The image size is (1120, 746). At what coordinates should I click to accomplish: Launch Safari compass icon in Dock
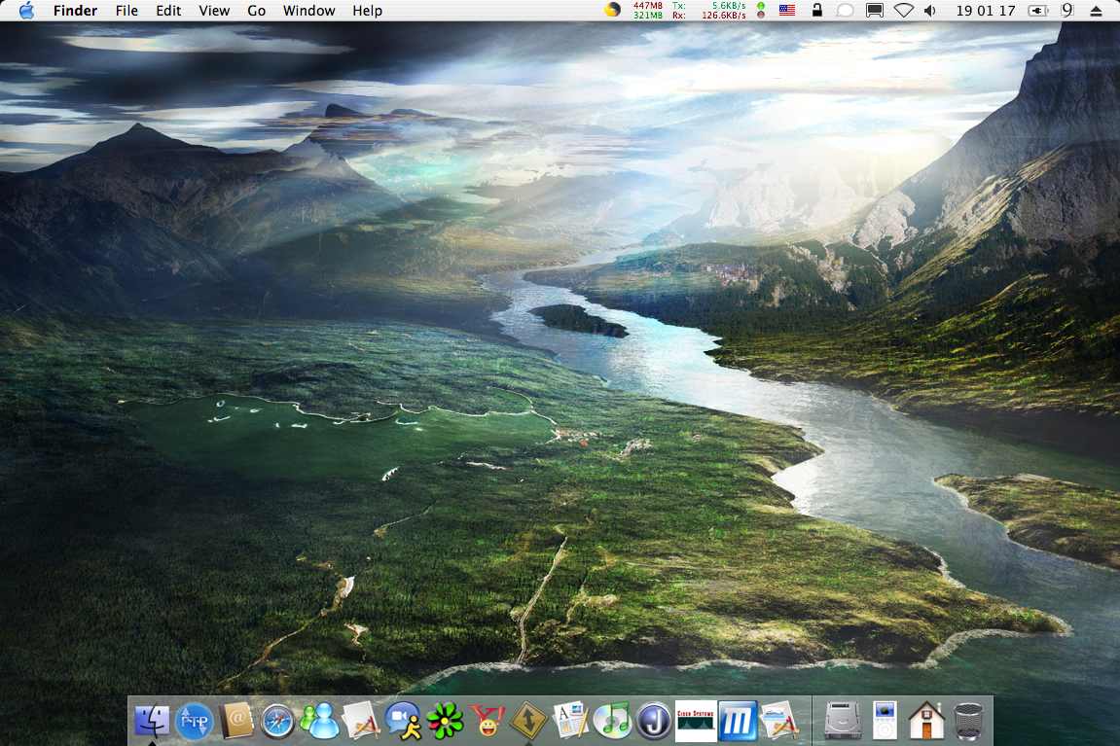(277, 722)
